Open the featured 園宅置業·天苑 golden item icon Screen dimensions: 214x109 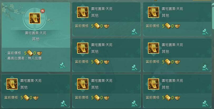tap(35, 18)
